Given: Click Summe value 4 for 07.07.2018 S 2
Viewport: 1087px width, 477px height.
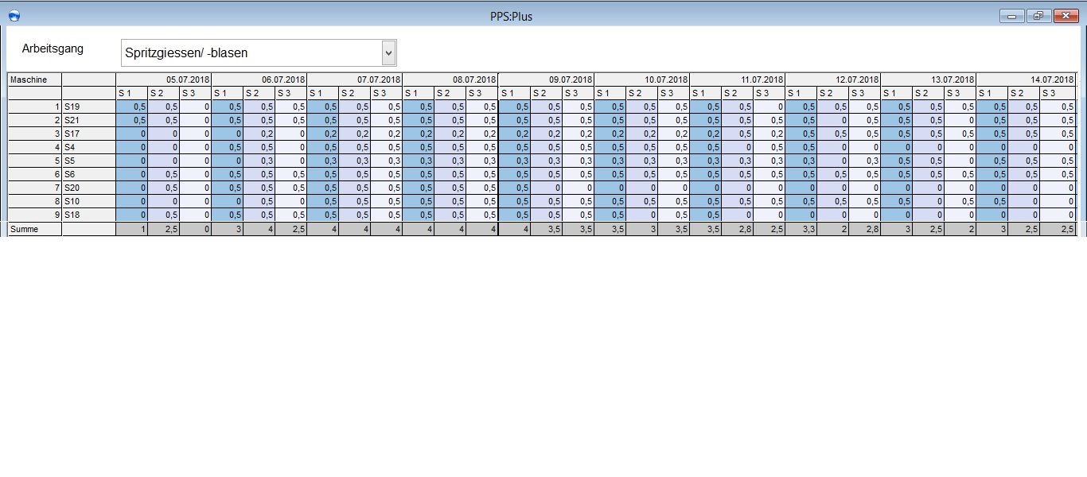Looking at the screenshot, I should tap(355, 229).
